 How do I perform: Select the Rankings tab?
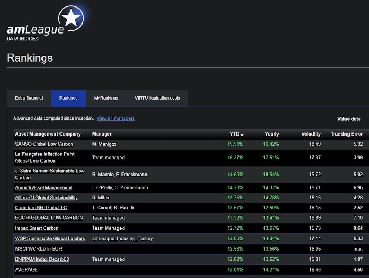68,98
